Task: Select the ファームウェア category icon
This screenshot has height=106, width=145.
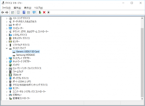Action: (x=10, y=72)
